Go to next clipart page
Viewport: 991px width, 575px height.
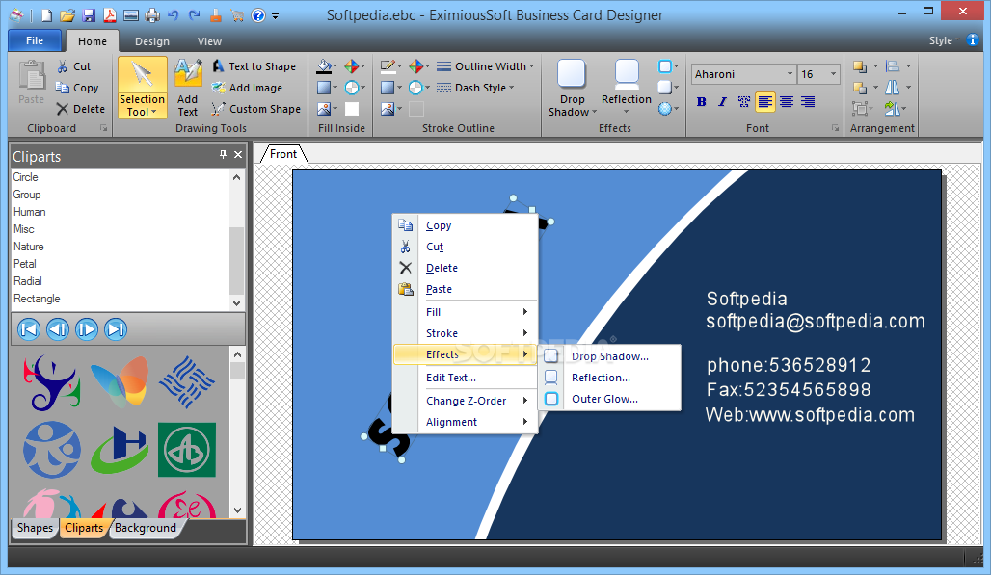point(87,329)
